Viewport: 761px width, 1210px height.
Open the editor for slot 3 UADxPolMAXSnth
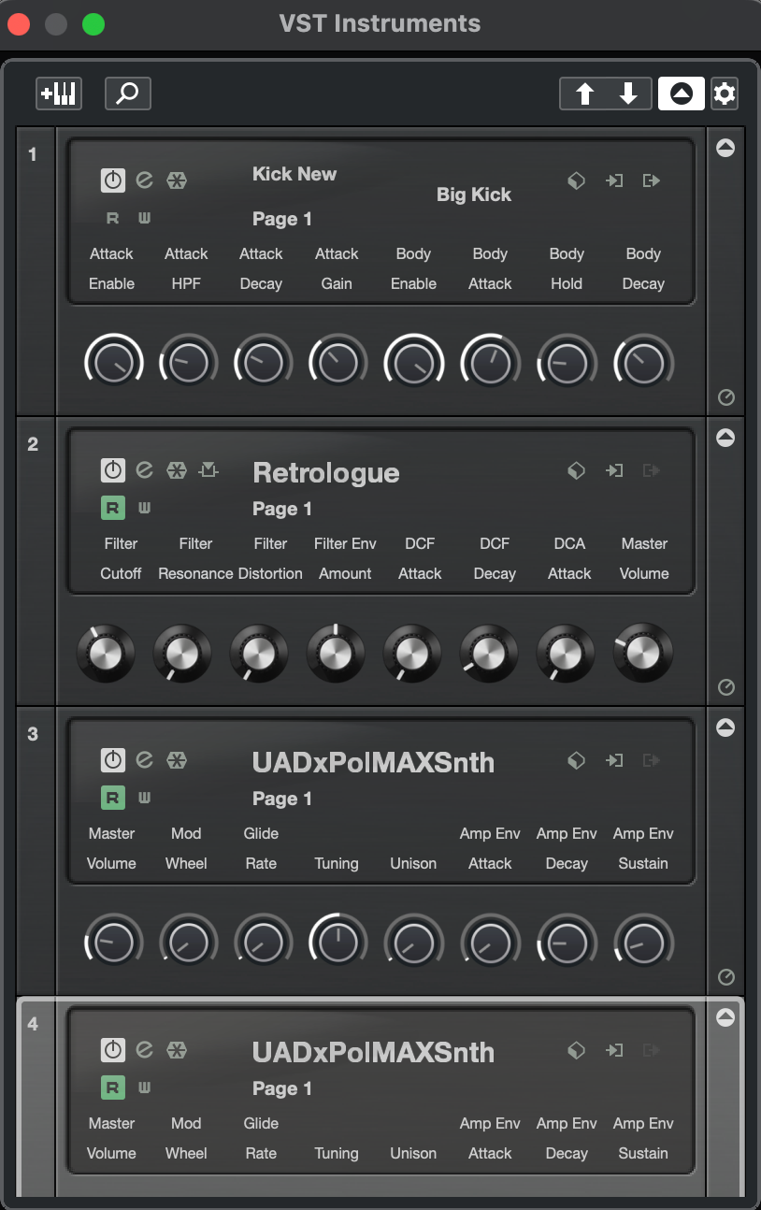pyautogui.click(x=144, y=760)
